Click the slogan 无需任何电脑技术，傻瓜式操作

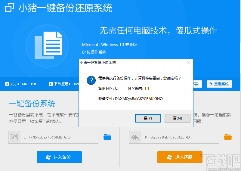pyautogui.click(x=159, y=30)
